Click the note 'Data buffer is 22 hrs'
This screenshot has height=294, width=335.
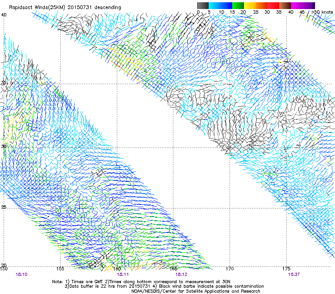pyautogui.click(x=92, y=286)
